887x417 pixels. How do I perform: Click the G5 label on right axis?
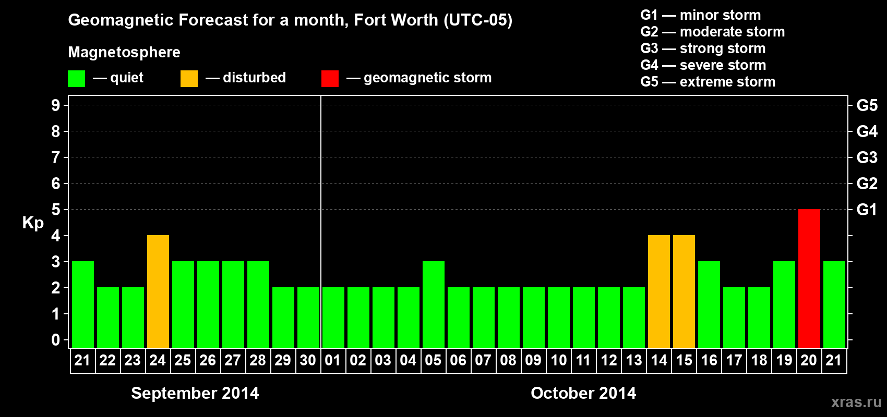tap(867, 105)
